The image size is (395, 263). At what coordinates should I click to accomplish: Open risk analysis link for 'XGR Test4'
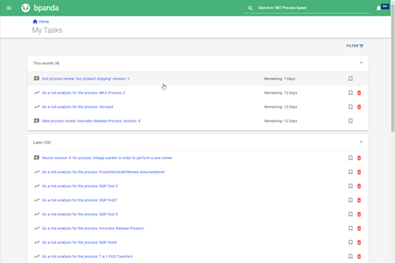[x=79, y=242]
